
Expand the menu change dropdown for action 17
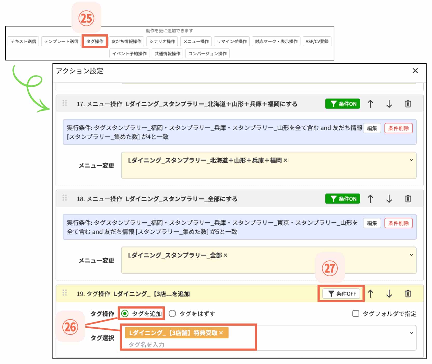(x=411, y=160)
